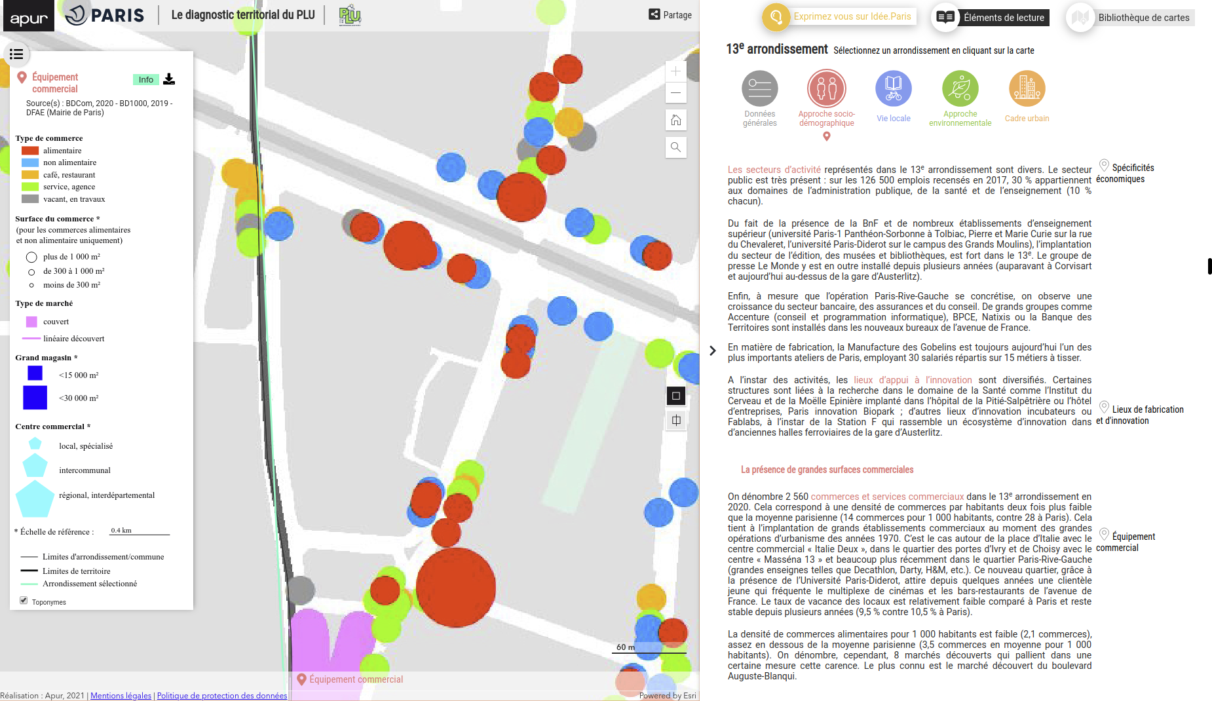Open Bibliothèque de cartes
The height and width of the screenshot is (701, 1212).
1131,18
